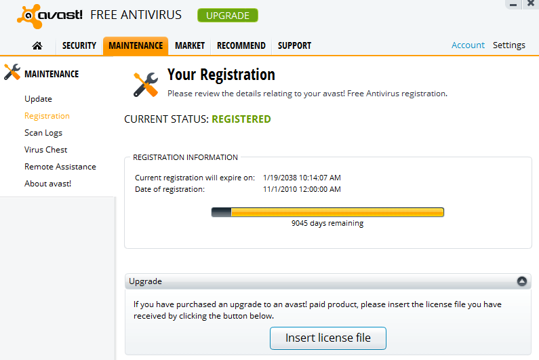The height and width of the screenshot is (360, 539).
Task: Open the Account link
Action: click(468, 45)
